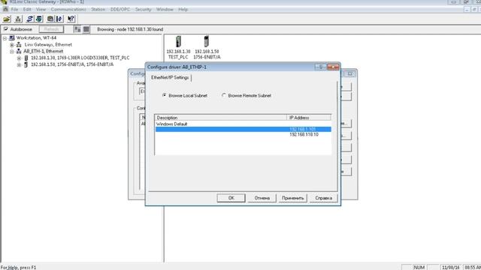Click the RSLinx application icon in title bar
The width and height of the screenshot is (481, 270).
pyautogui.click(x=4, y=1)
